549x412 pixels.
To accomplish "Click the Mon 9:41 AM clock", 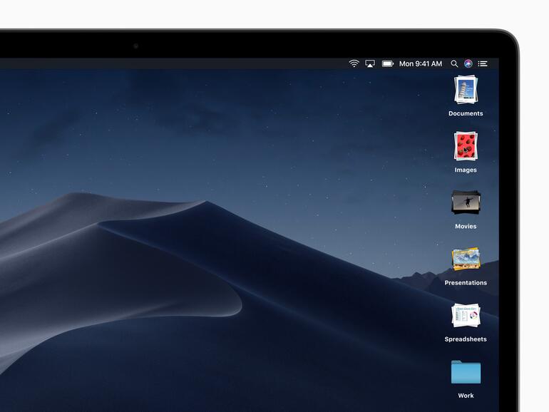I will click(x=421, y=63).
